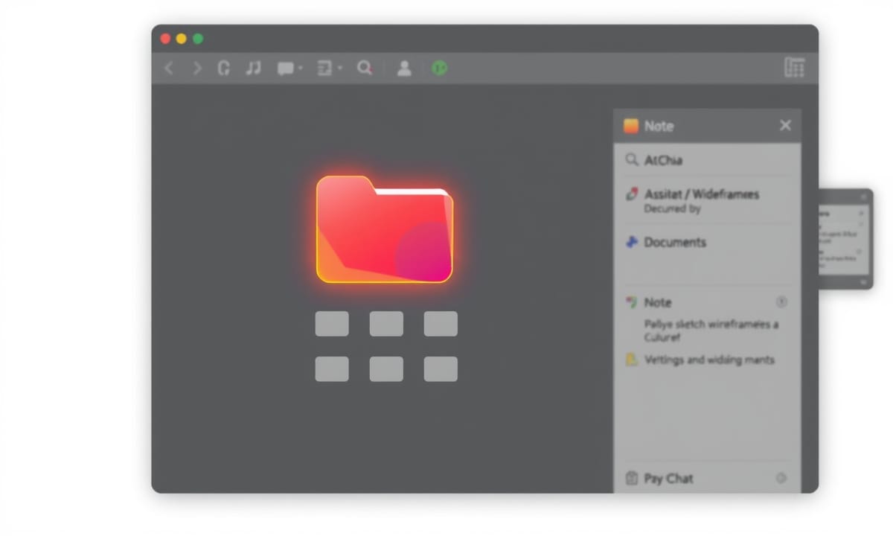Click the yellow icon beside Vettings
This screenshot has height=536, width=893.
click(632, 360)
